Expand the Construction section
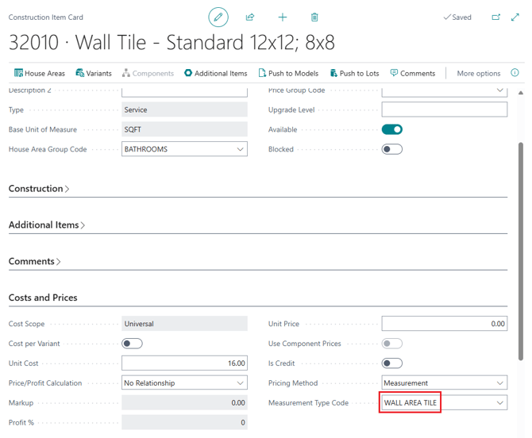Screen dimensions: 532x438 [39, 189]
